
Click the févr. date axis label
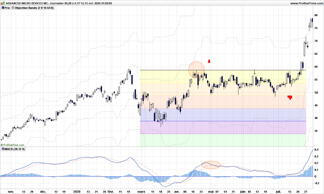(110, 192)
